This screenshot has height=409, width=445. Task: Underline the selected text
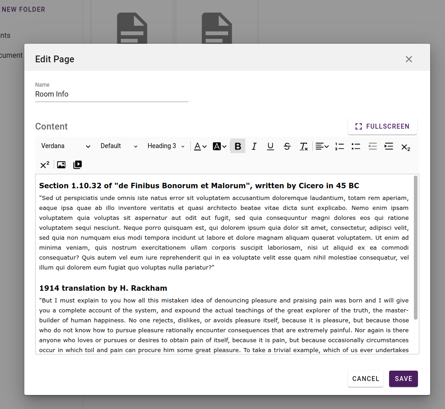270,146
